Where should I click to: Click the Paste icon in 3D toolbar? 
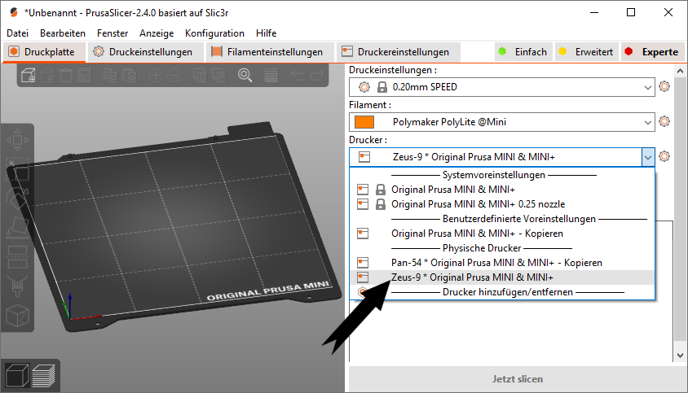point(129,75)
